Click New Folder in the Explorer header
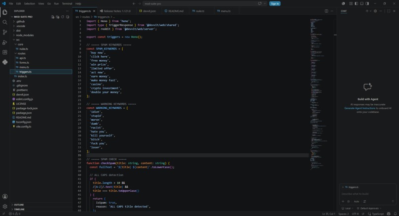This screenshot has width=399, height=216. 57,17
